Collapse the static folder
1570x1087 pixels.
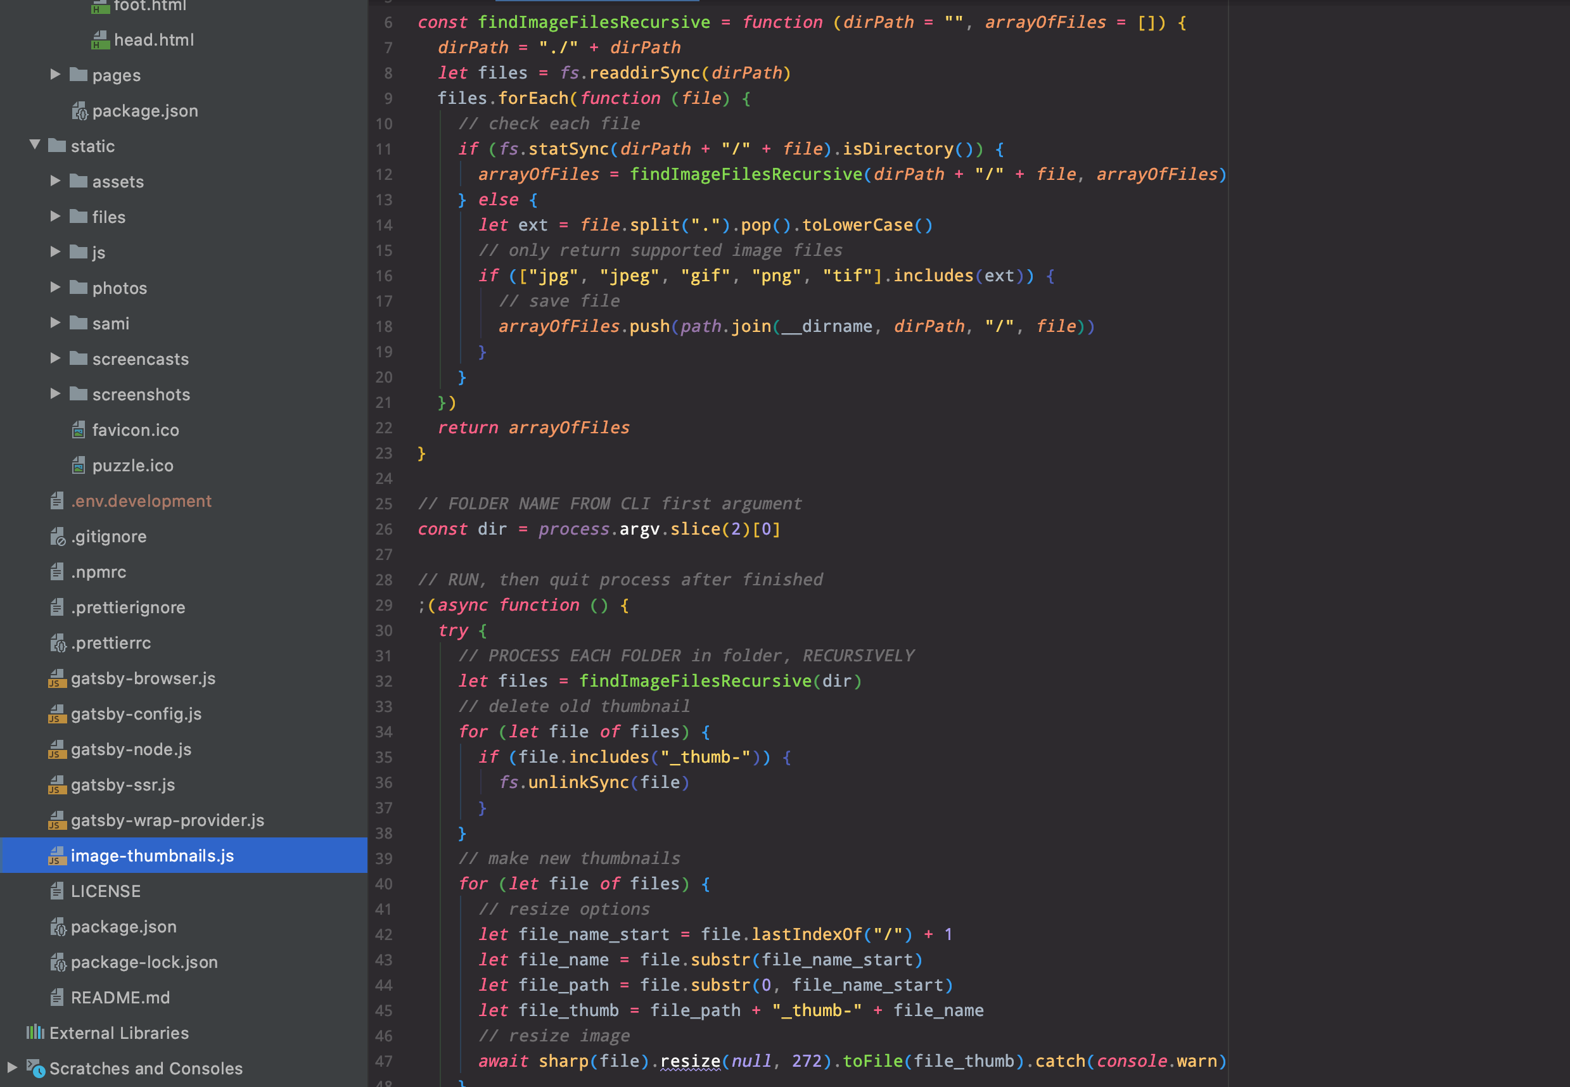pos(35,145)
